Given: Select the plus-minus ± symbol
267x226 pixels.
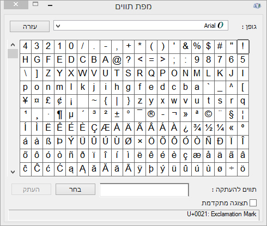Looking at the screenshot, I should pos(117,115).
